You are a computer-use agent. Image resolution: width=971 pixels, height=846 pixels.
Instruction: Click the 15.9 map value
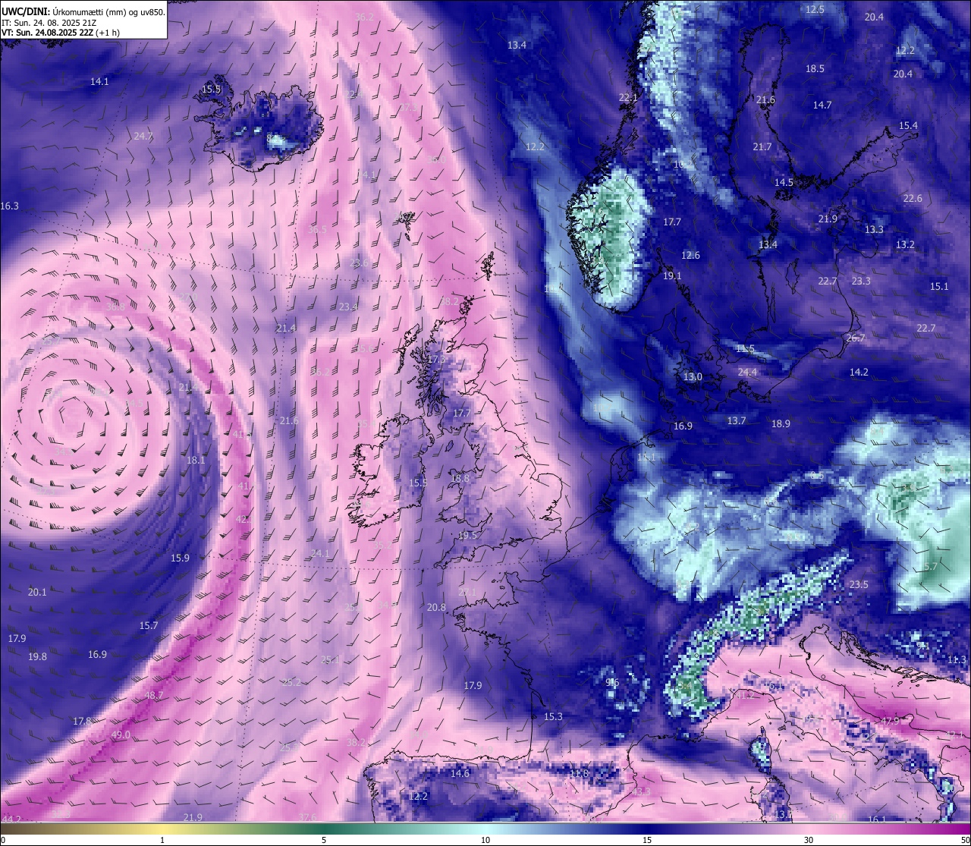click(180, 558)
